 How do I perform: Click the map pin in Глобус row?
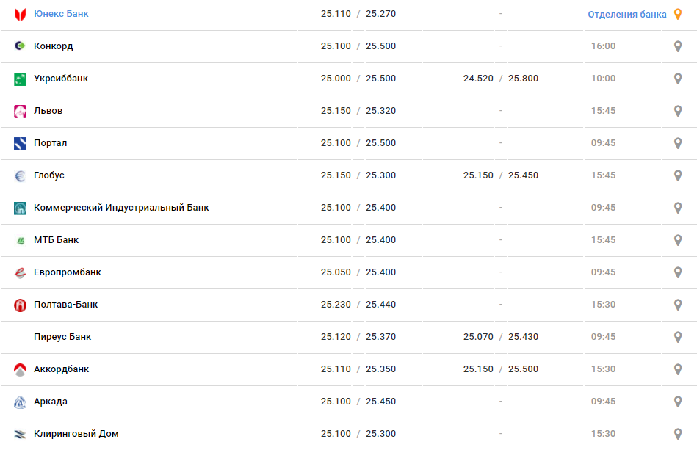click(678, 175)
